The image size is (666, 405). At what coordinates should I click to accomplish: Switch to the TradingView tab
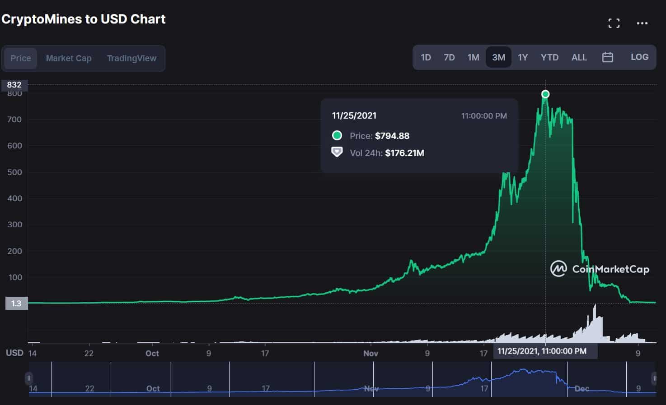point(131,58)
